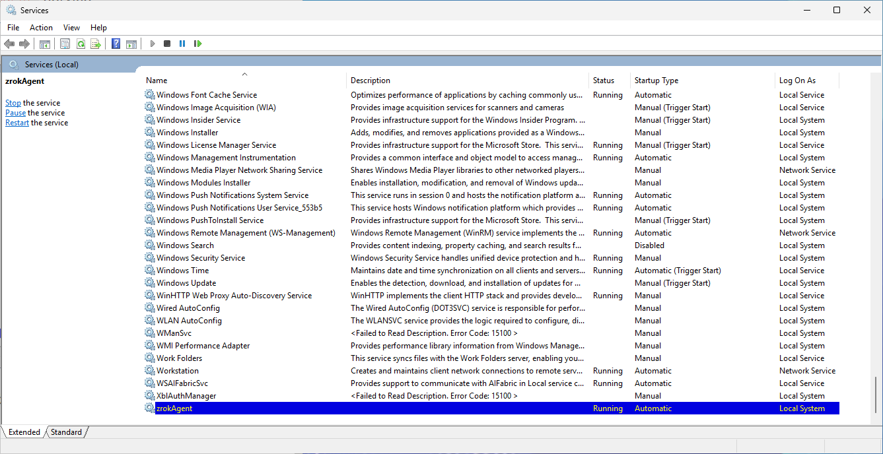Open the View menu
Viewport: 883px width, 454px height.
71,28
